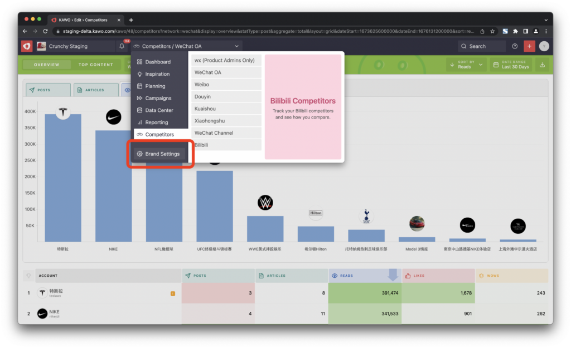Open a new browser tab

click(131, 20)
